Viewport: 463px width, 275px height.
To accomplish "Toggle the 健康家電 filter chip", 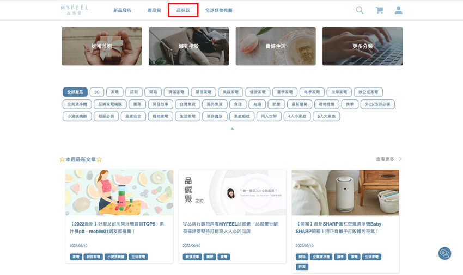I will [258, 92].
